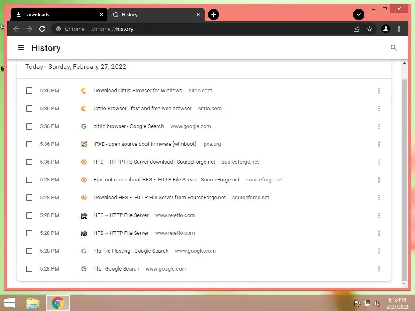The image size is (415, 311).
Task: Open actions menu for Citrio Browser fast entry
Action: pyautogui.click(x=379, y=109)
